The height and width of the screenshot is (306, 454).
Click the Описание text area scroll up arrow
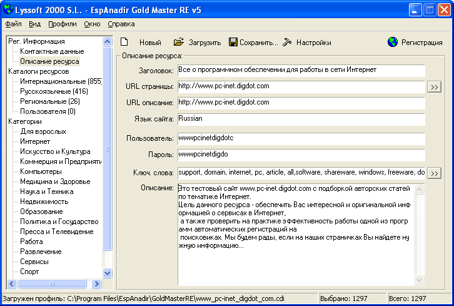click(x=419, y=189)
